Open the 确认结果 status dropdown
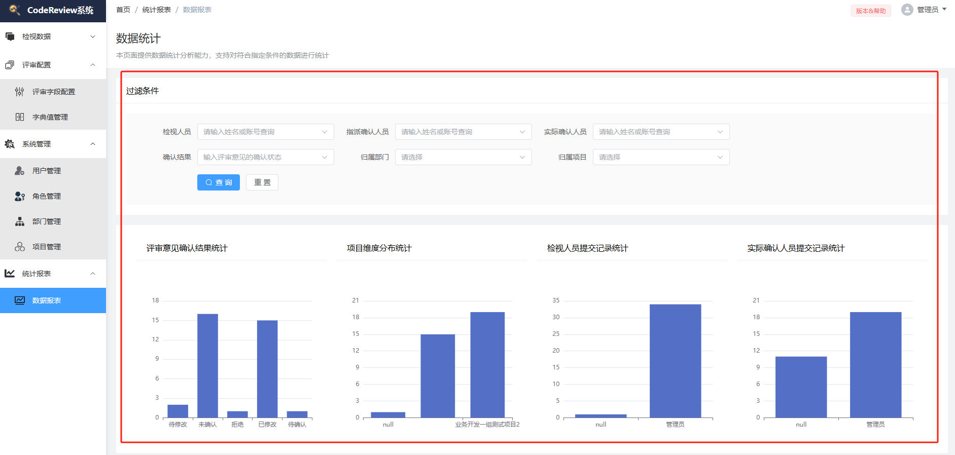Viewport: 955px width, 455px height. [265, 157]
